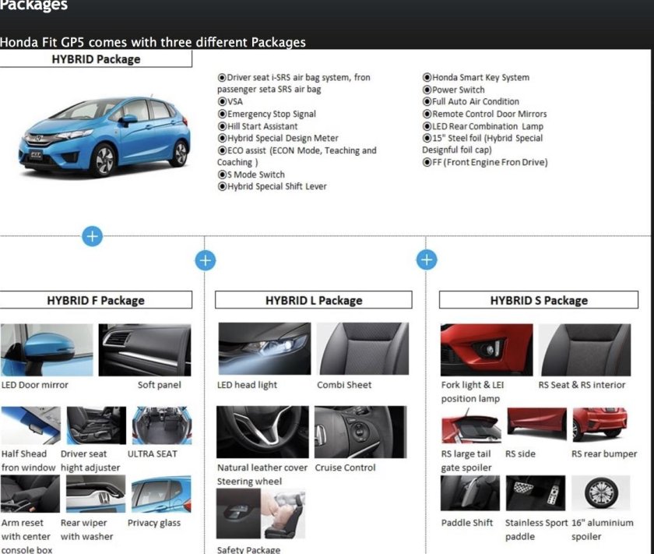Click the Honda Fit GP5 intro text

click(153, 42)
